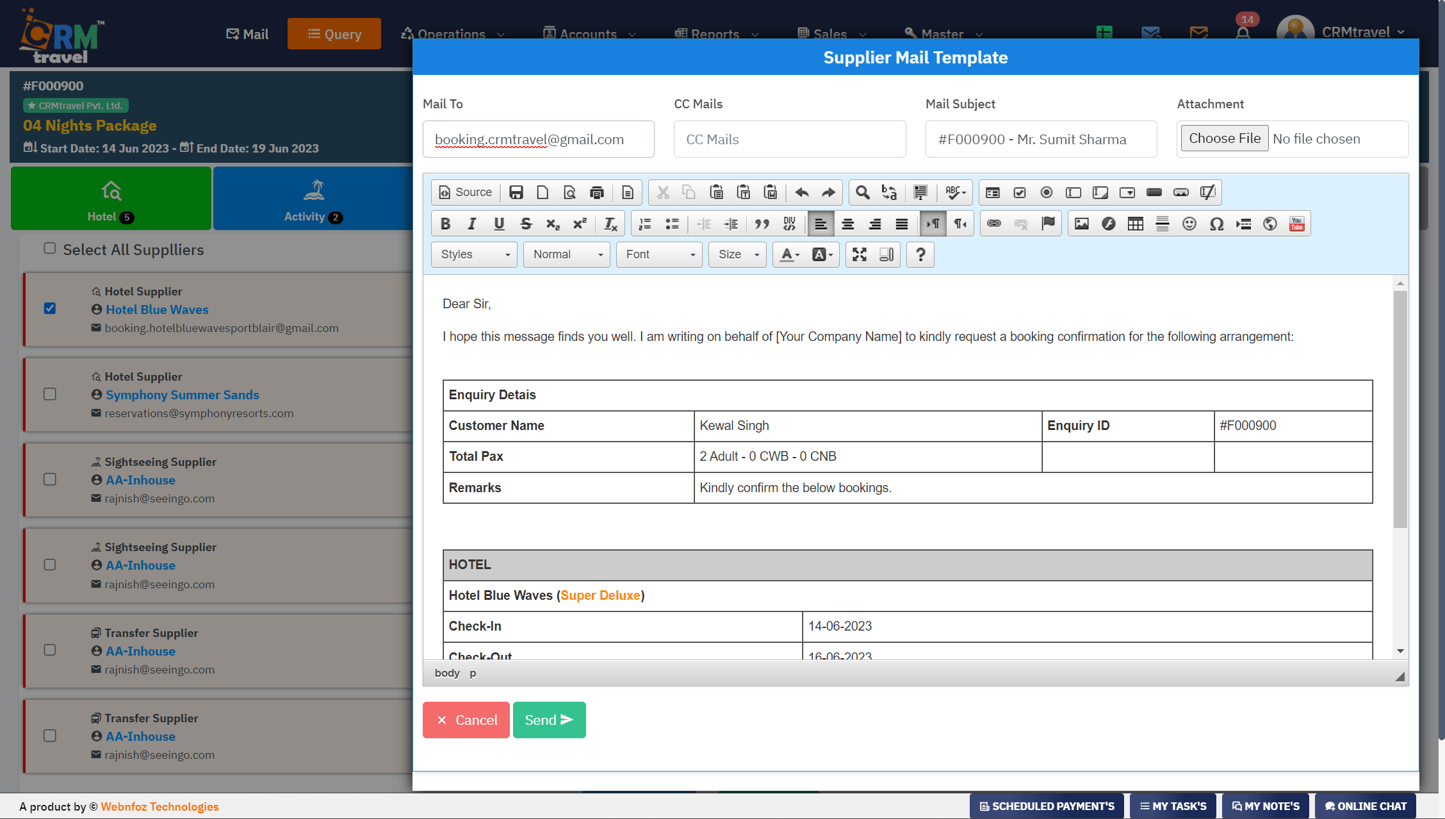Cancel the supplier mail template
Viewport: 1445px width, 819px height.
tap(466, 720)
